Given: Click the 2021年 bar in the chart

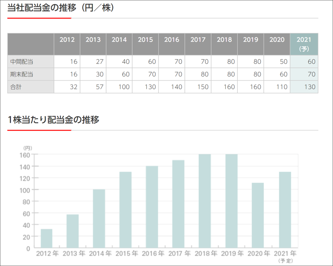Looking at the screenshot, I should 285,210.
